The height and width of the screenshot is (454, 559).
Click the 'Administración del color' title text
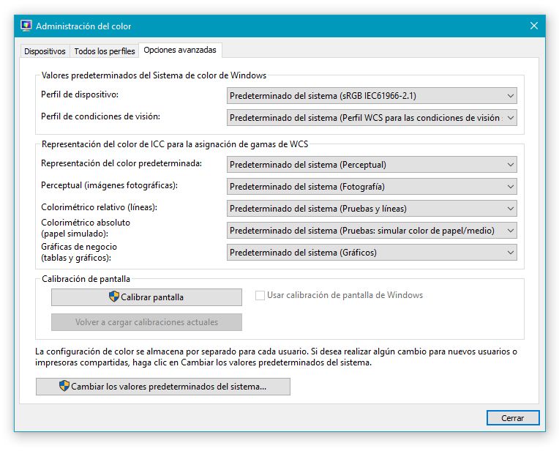[x=83, y=26]
